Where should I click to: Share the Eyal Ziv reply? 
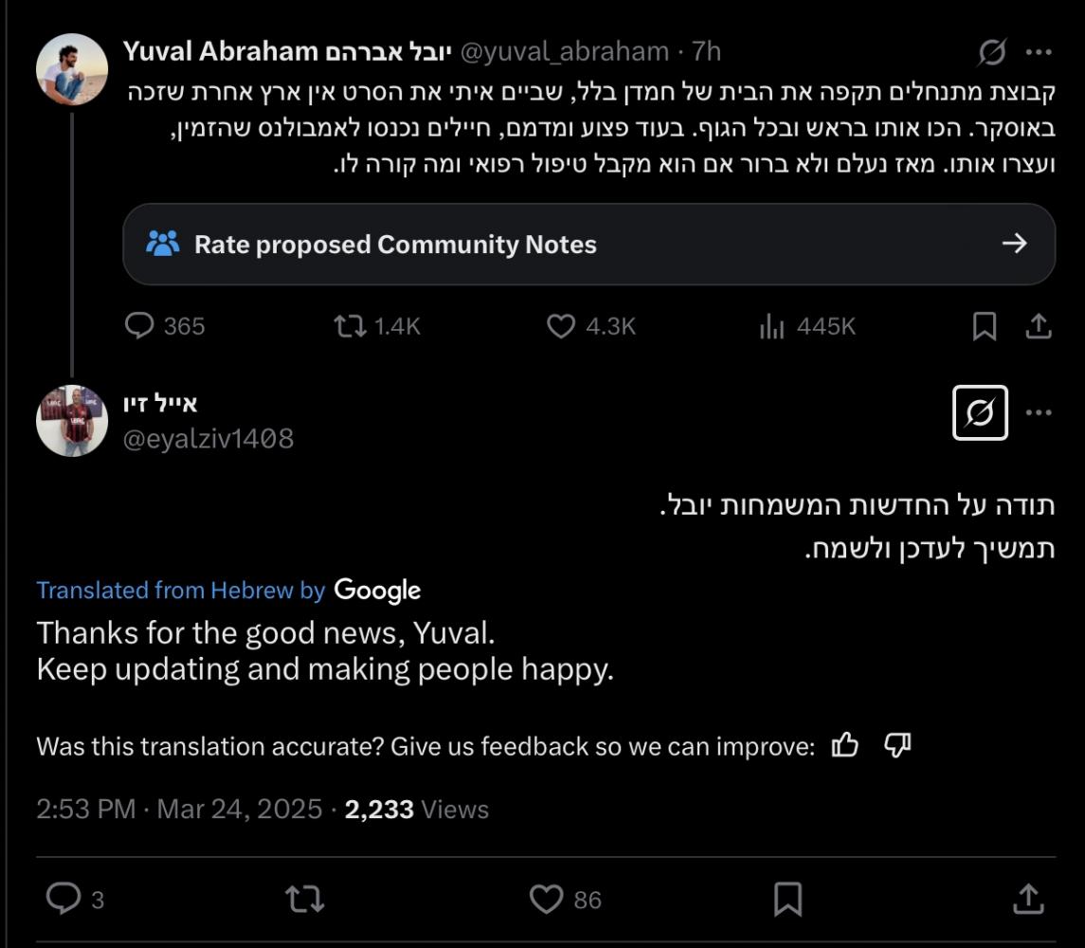[x=1029, y=898]
